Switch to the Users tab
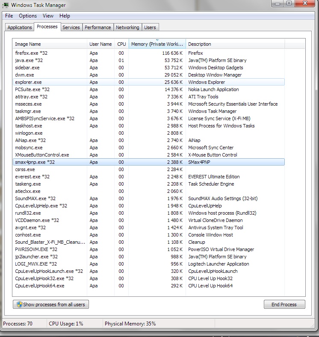 (150, 27)
